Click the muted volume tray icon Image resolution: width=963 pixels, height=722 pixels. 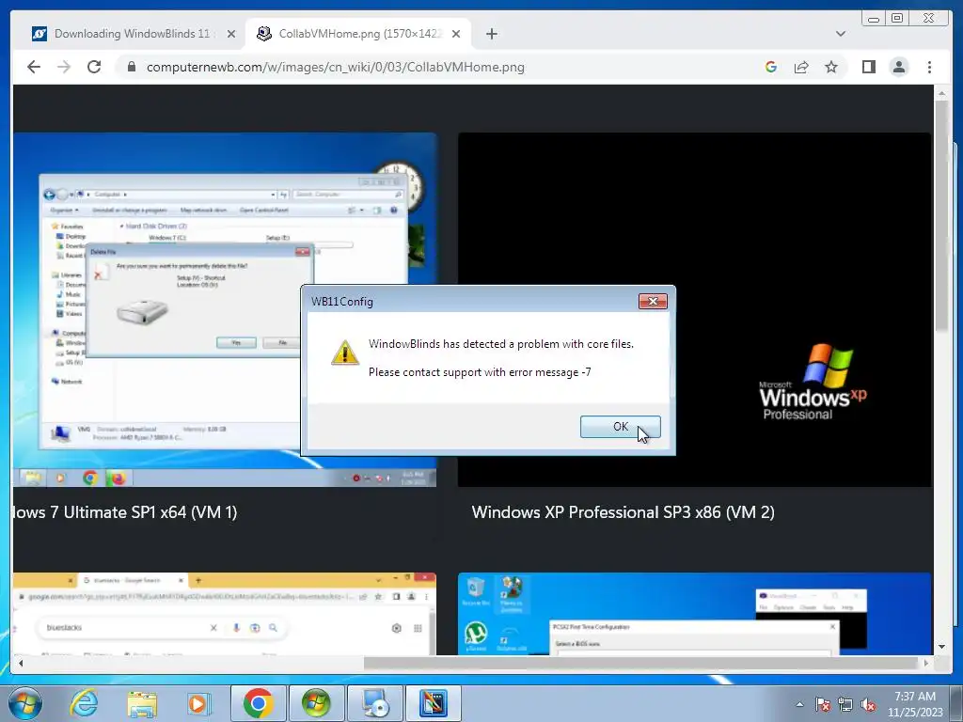pos(868,704)
